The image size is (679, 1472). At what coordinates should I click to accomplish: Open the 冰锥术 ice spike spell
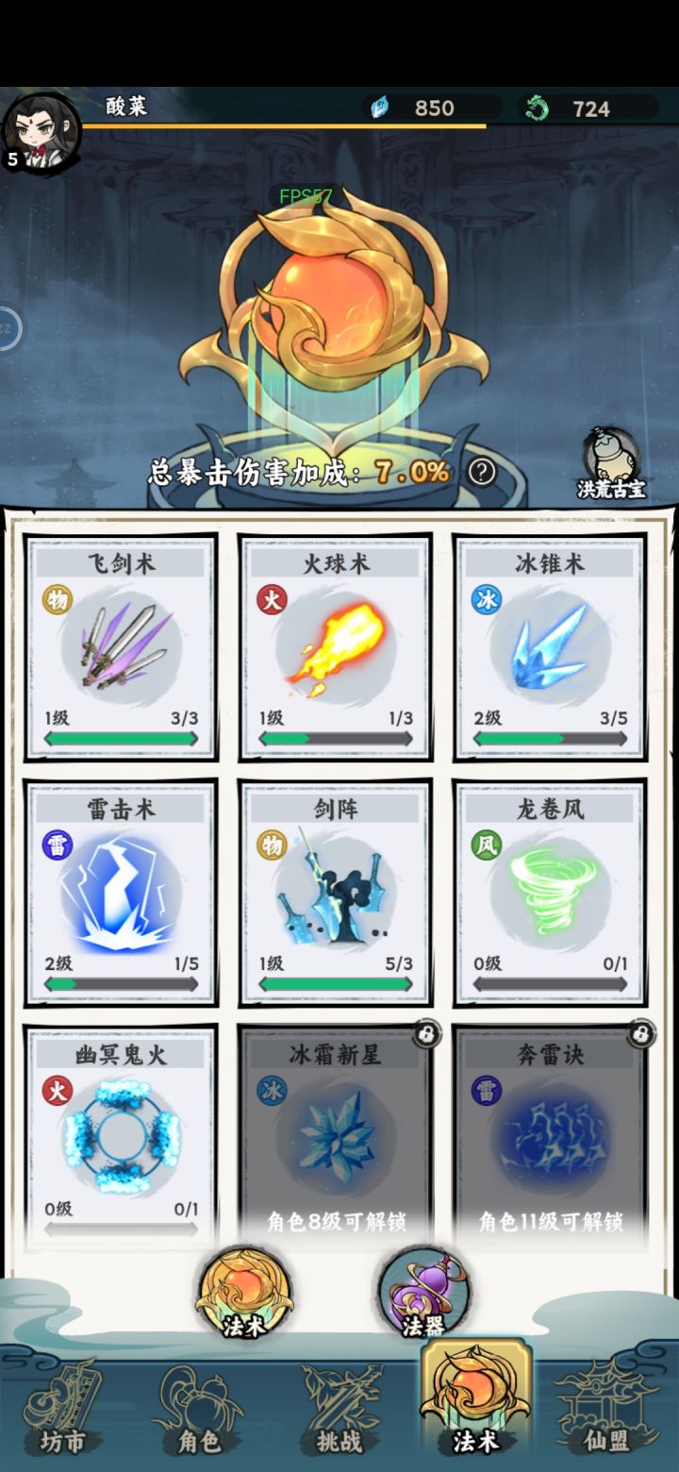click(x=550, y=647)
